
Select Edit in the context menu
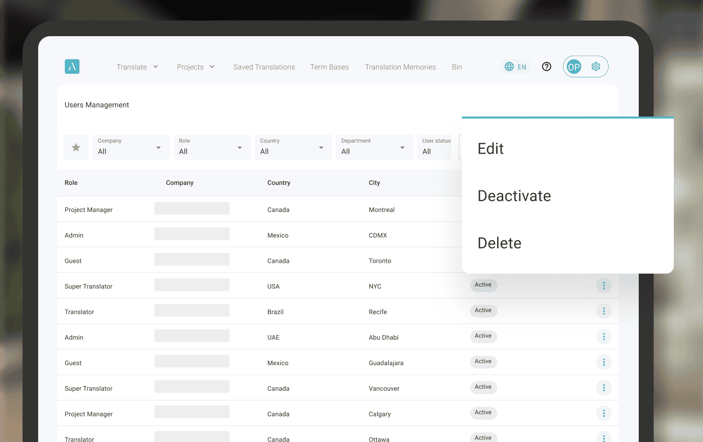click(491, 149)
